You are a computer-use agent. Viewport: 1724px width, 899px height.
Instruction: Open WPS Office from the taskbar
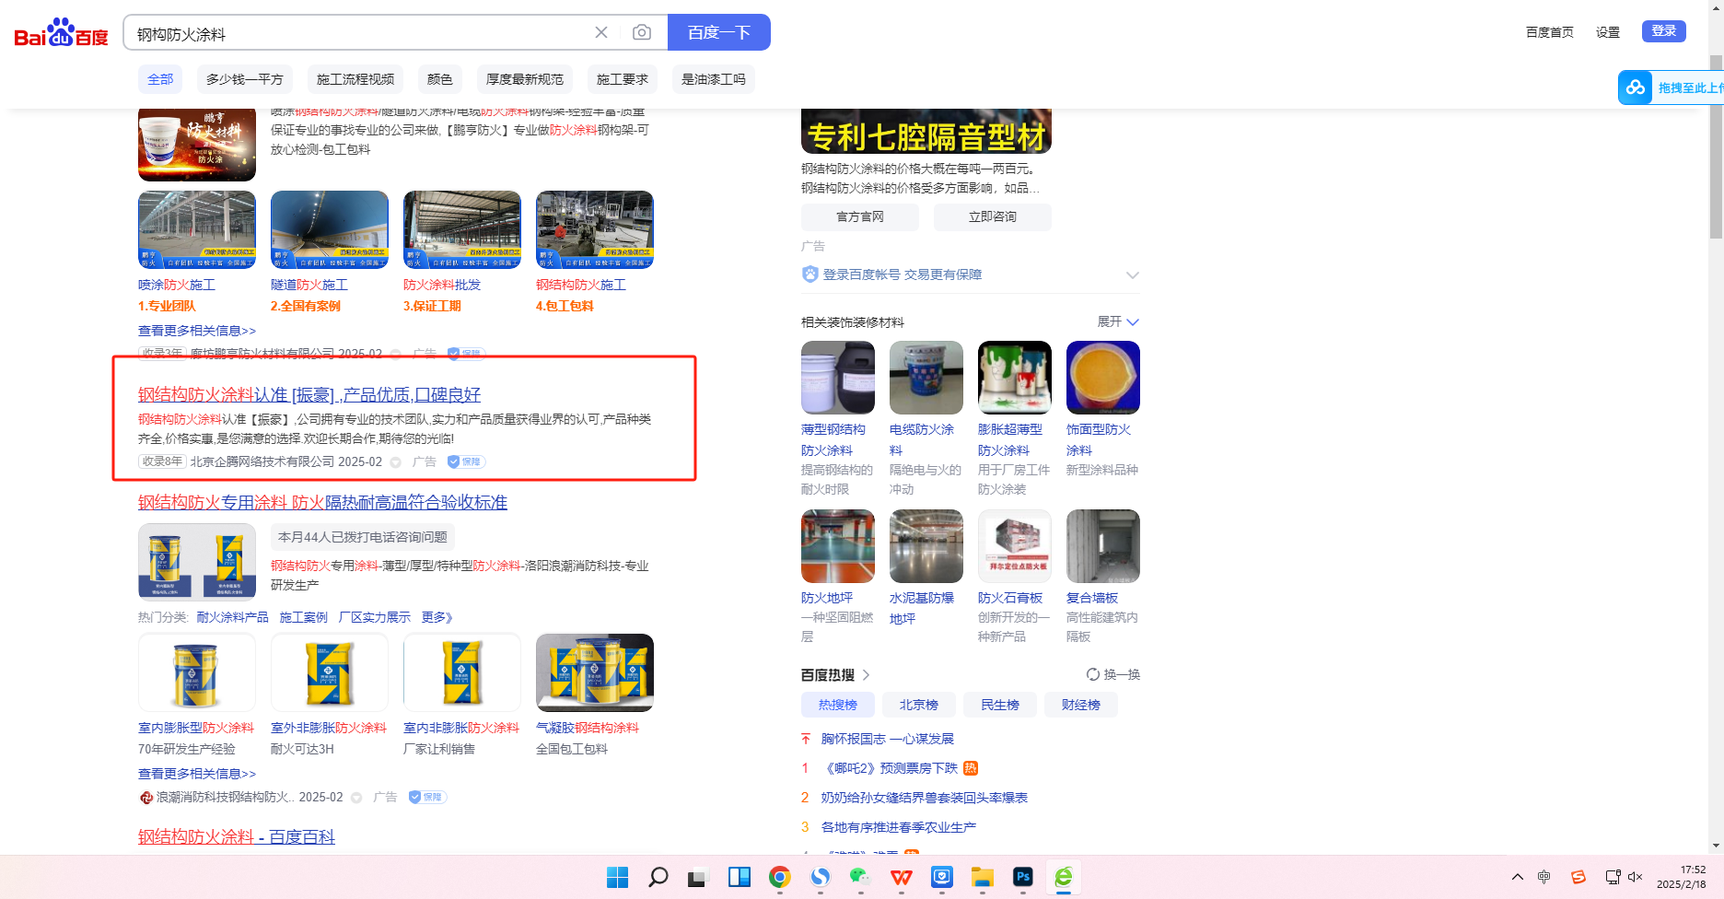[902, 877]
